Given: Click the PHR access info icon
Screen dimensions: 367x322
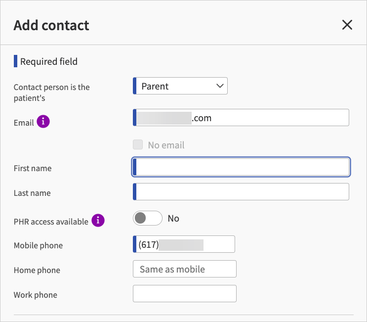Looking at the screenshot, I should click(x=98, y=221).
